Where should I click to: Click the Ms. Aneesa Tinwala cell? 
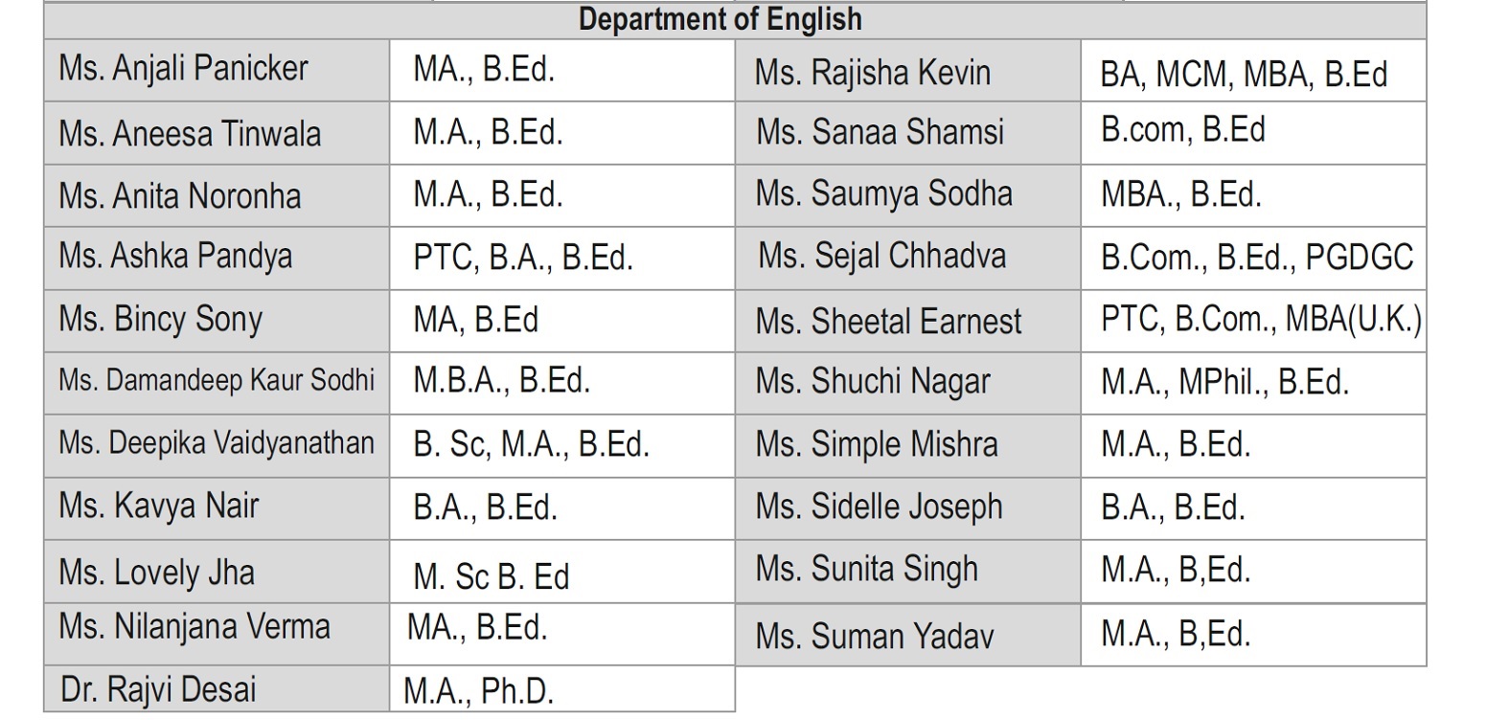[217, 133]
